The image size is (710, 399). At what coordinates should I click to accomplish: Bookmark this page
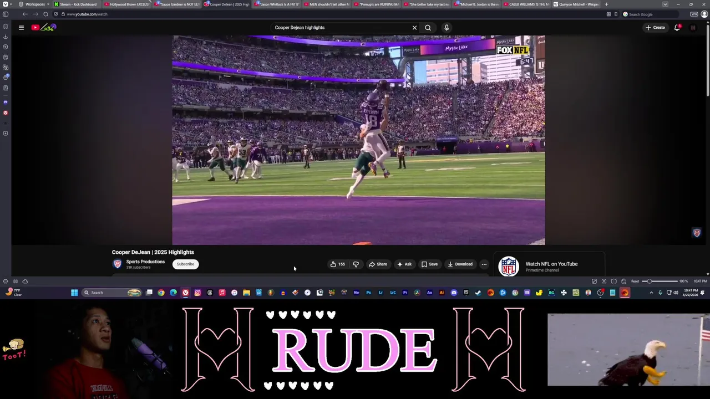click(x=616, y=14)
